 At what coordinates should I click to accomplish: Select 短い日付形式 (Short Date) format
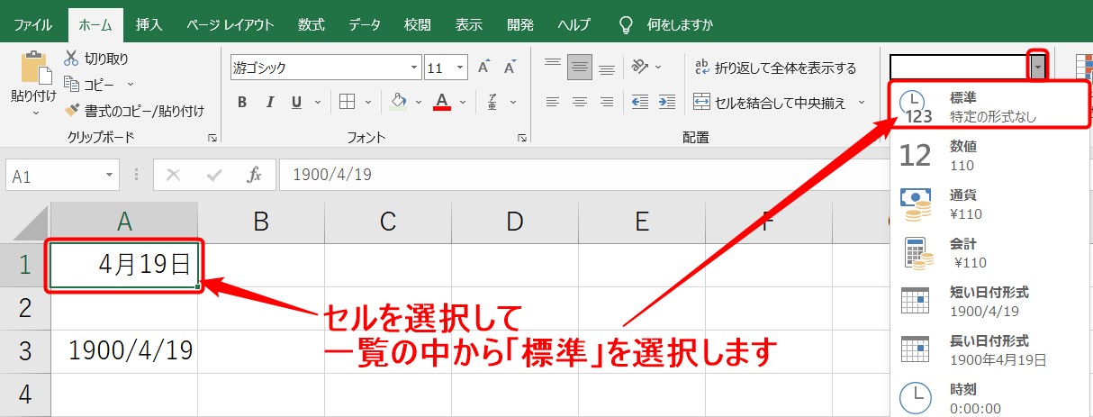point(991,302)
